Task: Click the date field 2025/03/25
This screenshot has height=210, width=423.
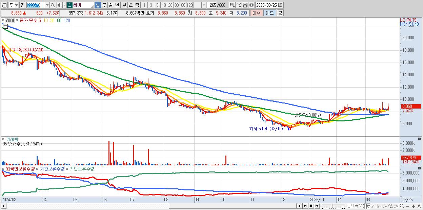Action: 266,5
